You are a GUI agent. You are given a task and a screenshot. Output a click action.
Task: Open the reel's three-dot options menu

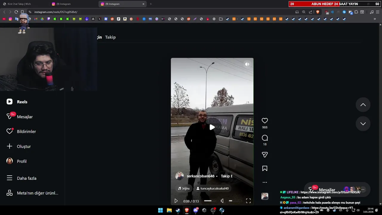[x=265, y=182]
